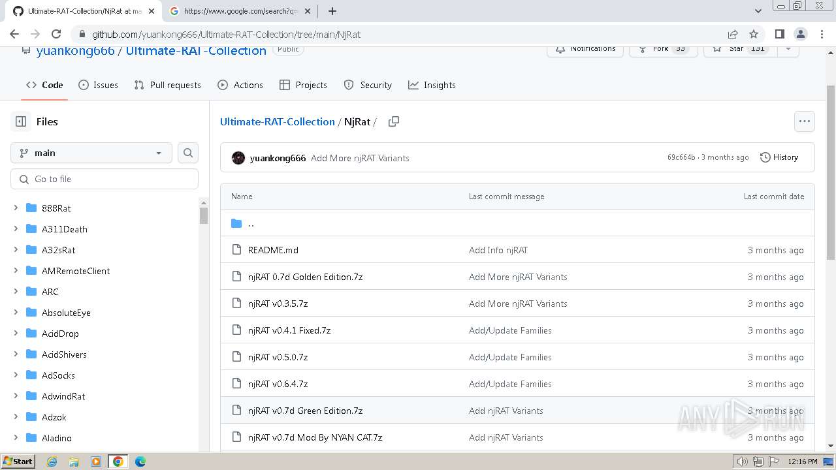836x470 pixels.
Task: Open the Star dropdown arrow
Action: click(788, 49)
